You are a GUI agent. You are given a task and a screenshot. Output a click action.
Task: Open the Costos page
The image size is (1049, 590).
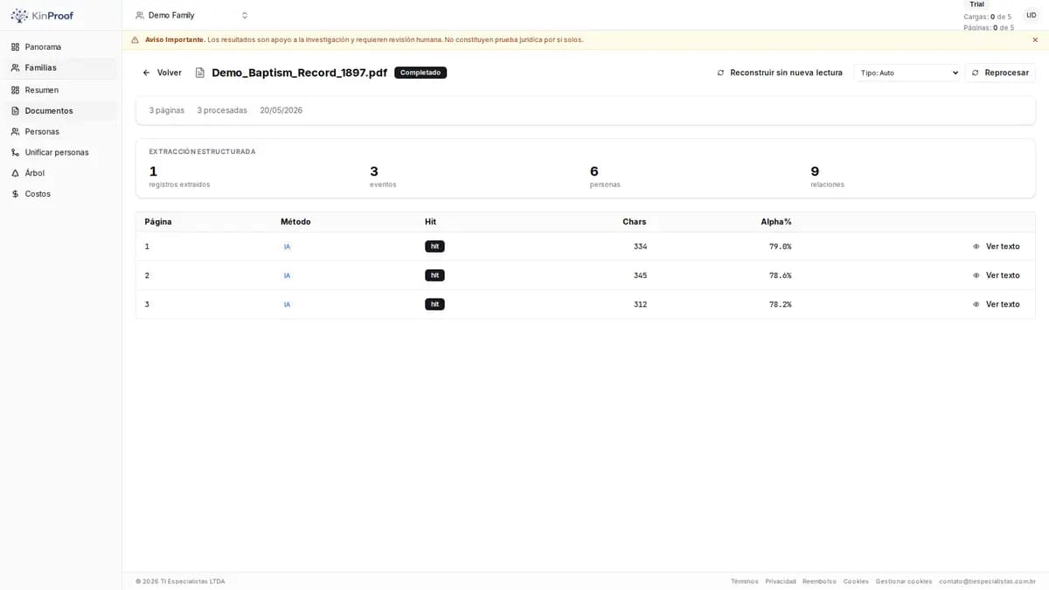(61, 194)
